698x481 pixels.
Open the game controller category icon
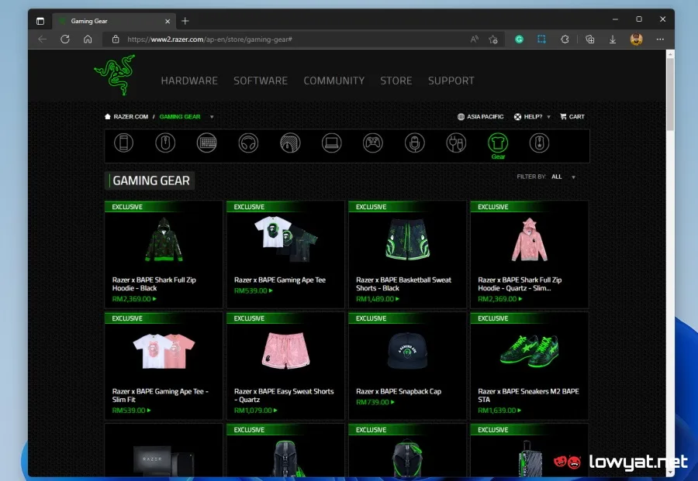click(373, 143)
